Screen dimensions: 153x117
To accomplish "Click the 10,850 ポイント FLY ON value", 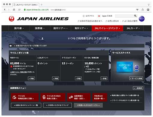I will 93,63.
